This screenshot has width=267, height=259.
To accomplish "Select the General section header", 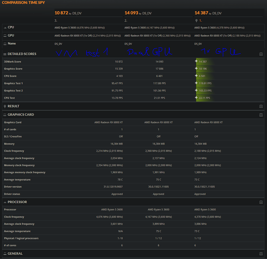I will [15, 254].
